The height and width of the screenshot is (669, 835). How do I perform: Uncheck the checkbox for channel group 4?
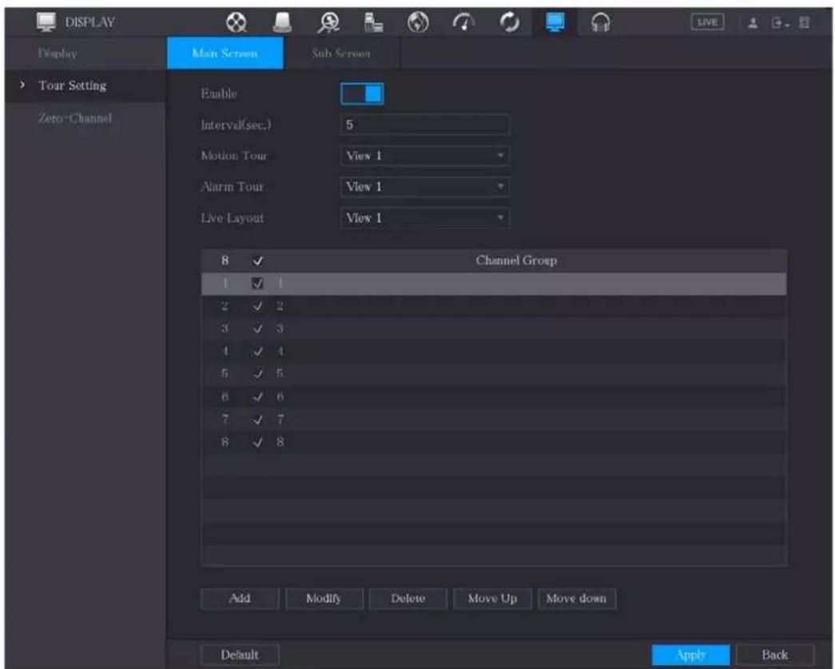click(x=258, y=352)
